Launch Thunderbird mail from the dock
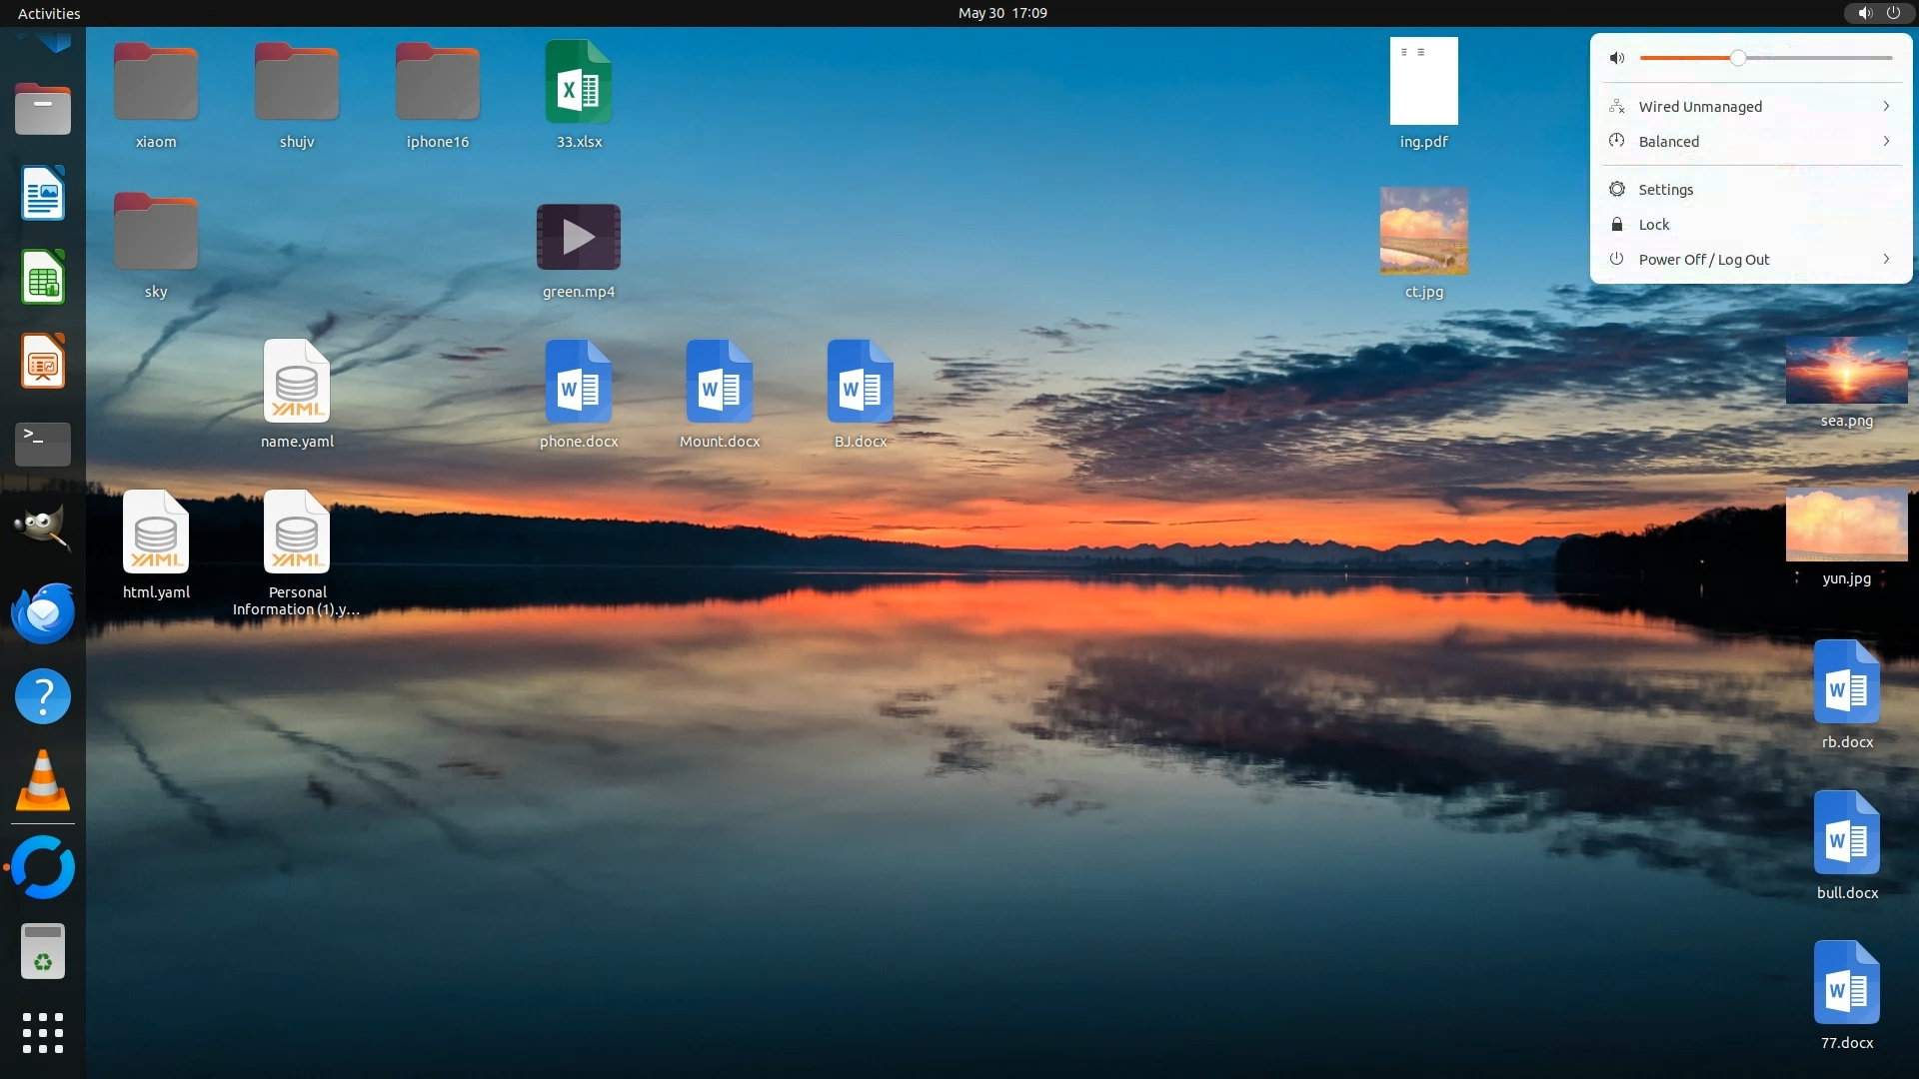 (x=43, y=612)
